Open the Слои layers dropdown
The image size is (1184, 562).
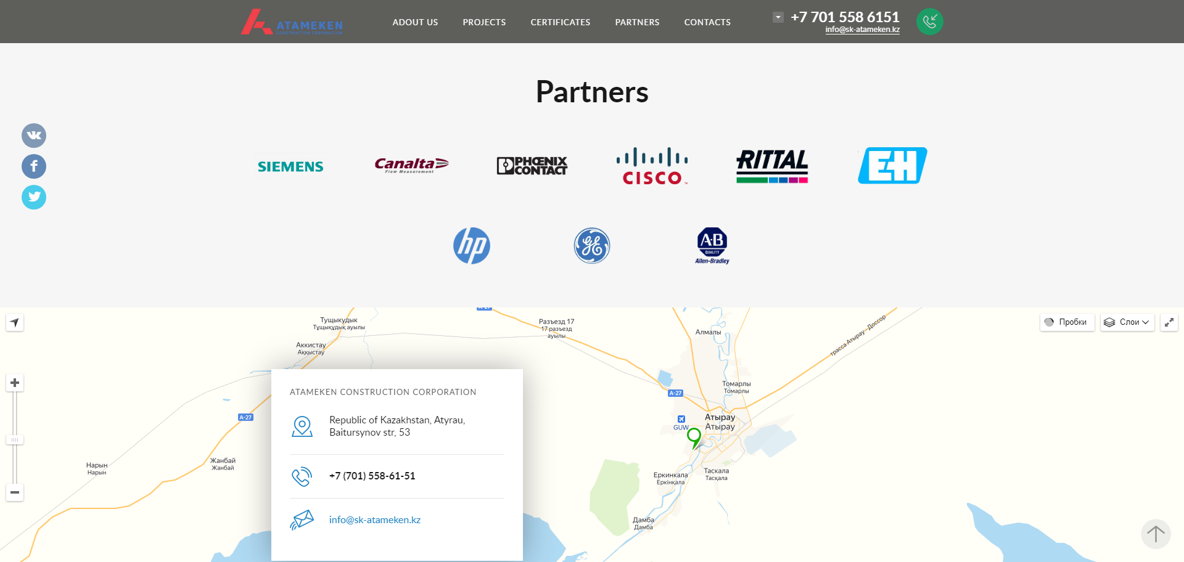(1127, 322)
